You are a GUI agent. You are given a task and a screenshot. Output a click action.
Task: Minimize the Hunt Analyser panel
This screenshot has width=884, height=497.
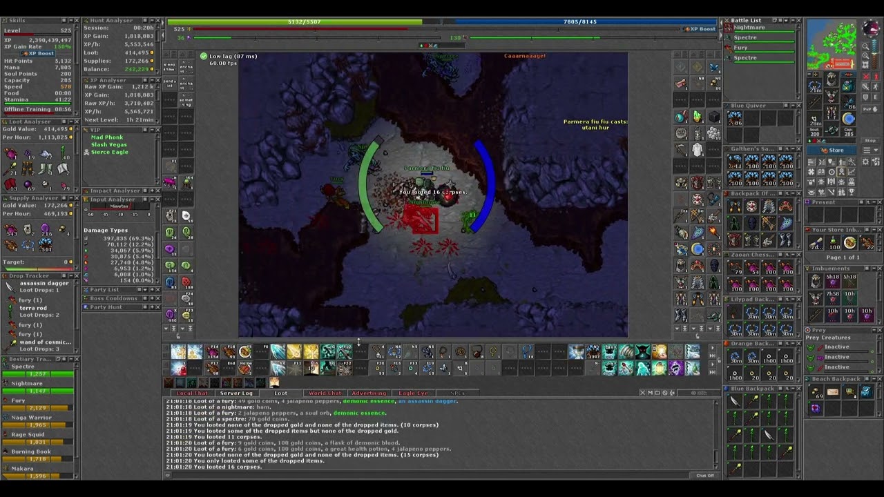tap(152, 21)
